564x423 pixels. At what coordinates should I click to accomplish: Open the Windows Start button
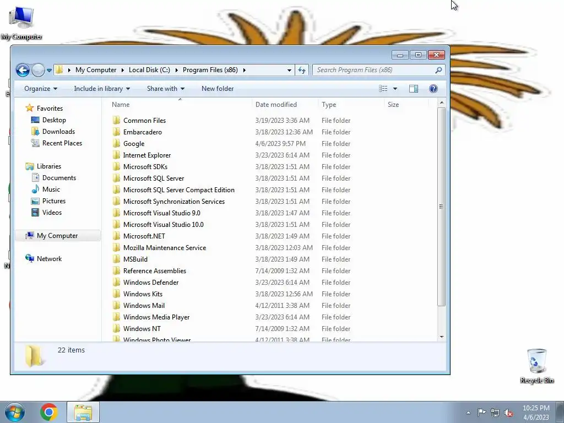(15, 412)
